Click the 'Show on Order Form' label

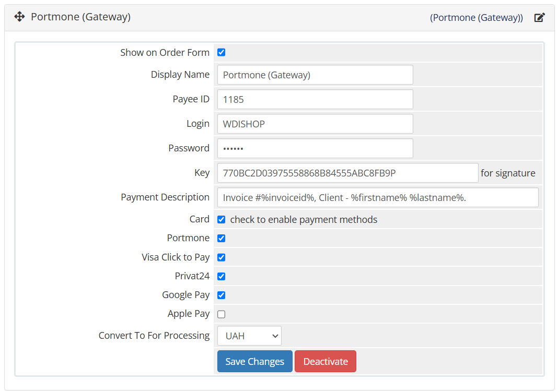(165, 53)
